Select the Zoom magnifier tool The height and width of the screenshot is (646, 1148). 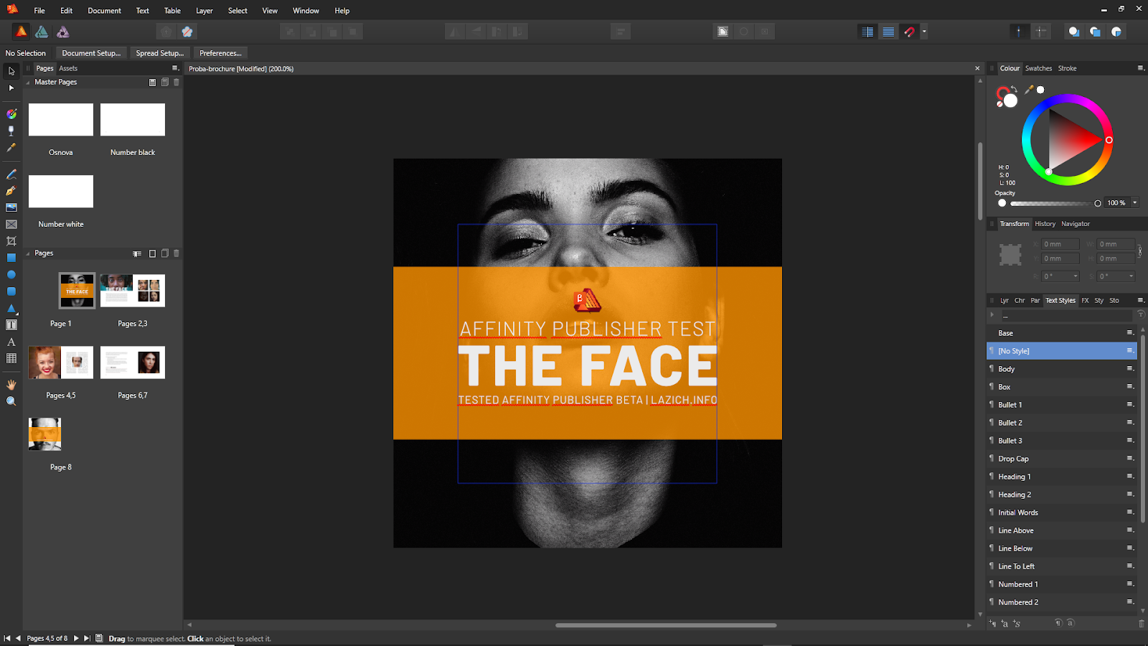[11, 401]
